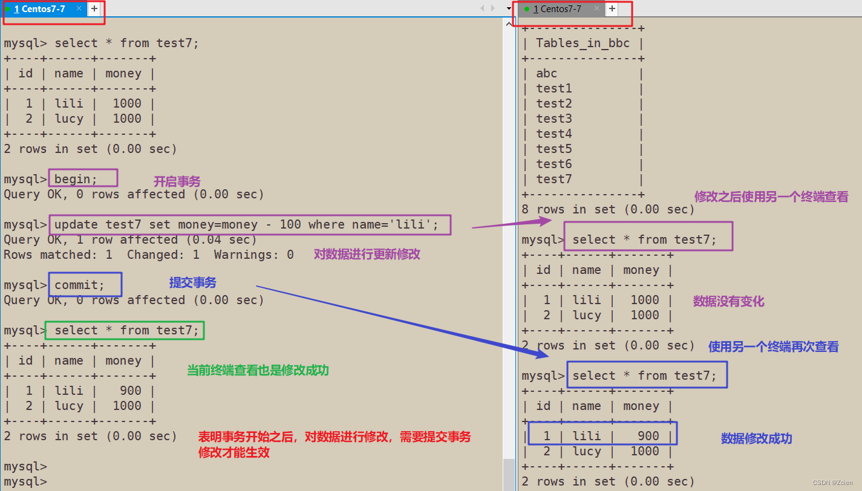The image size is (862, 491).
Task: Click the 'Tables_in_bbc' column header
Action: point(583,43)
